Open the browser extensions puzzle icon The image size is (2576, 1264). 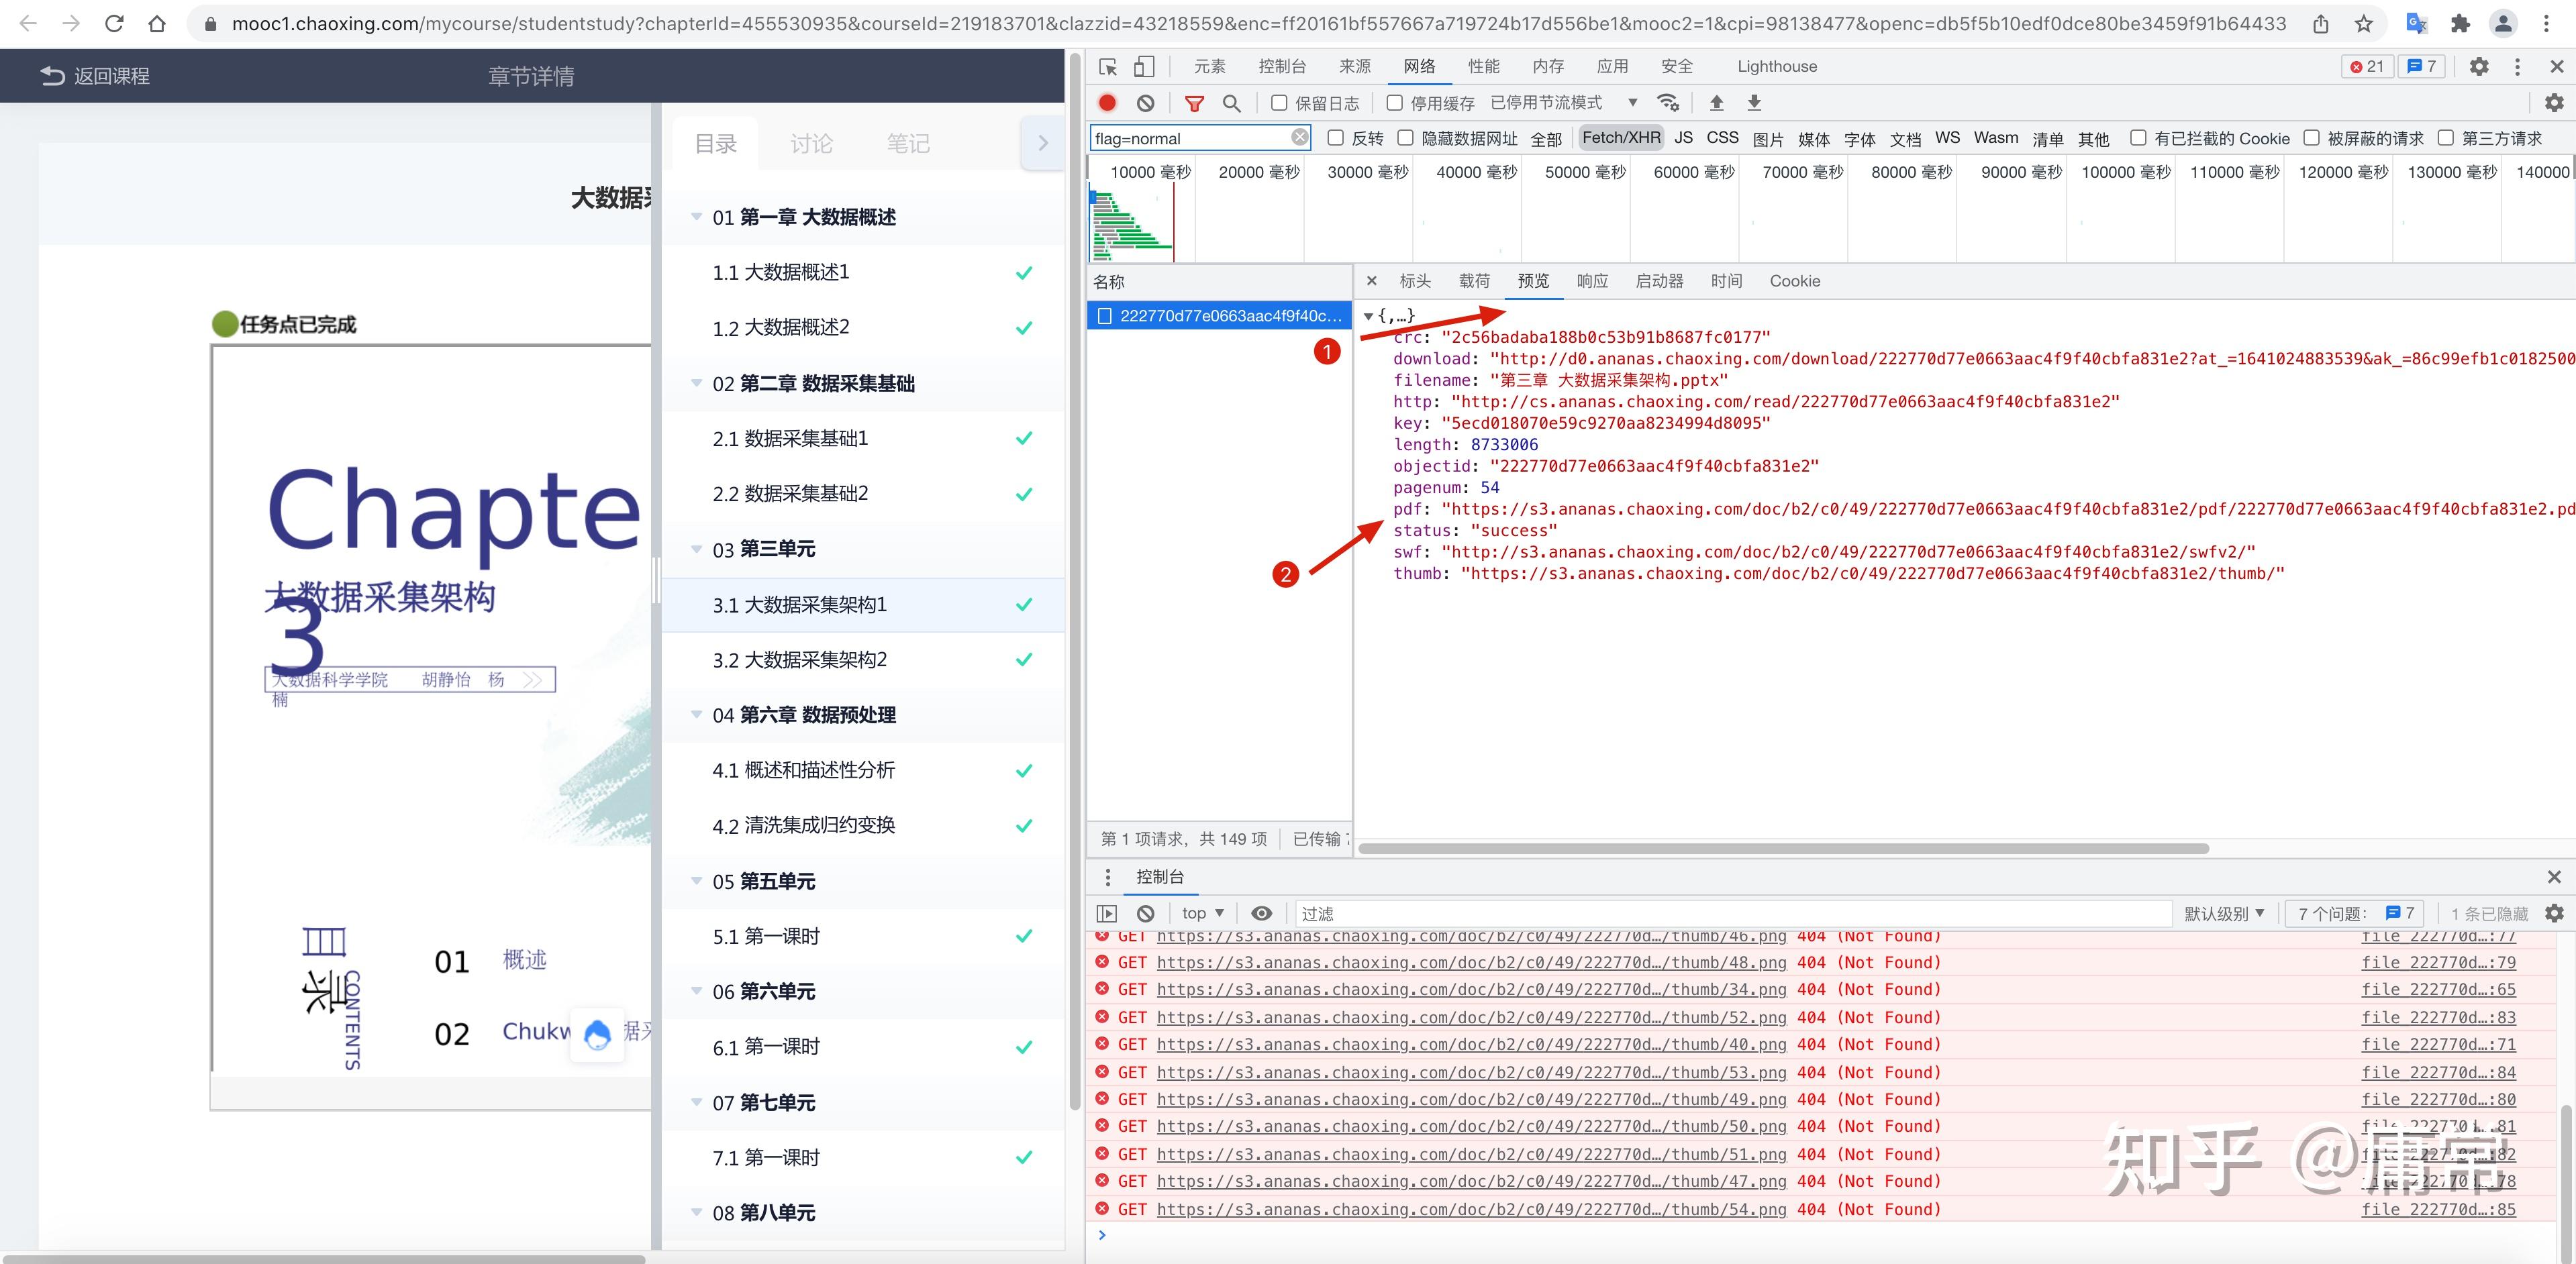click(2461, 23)
